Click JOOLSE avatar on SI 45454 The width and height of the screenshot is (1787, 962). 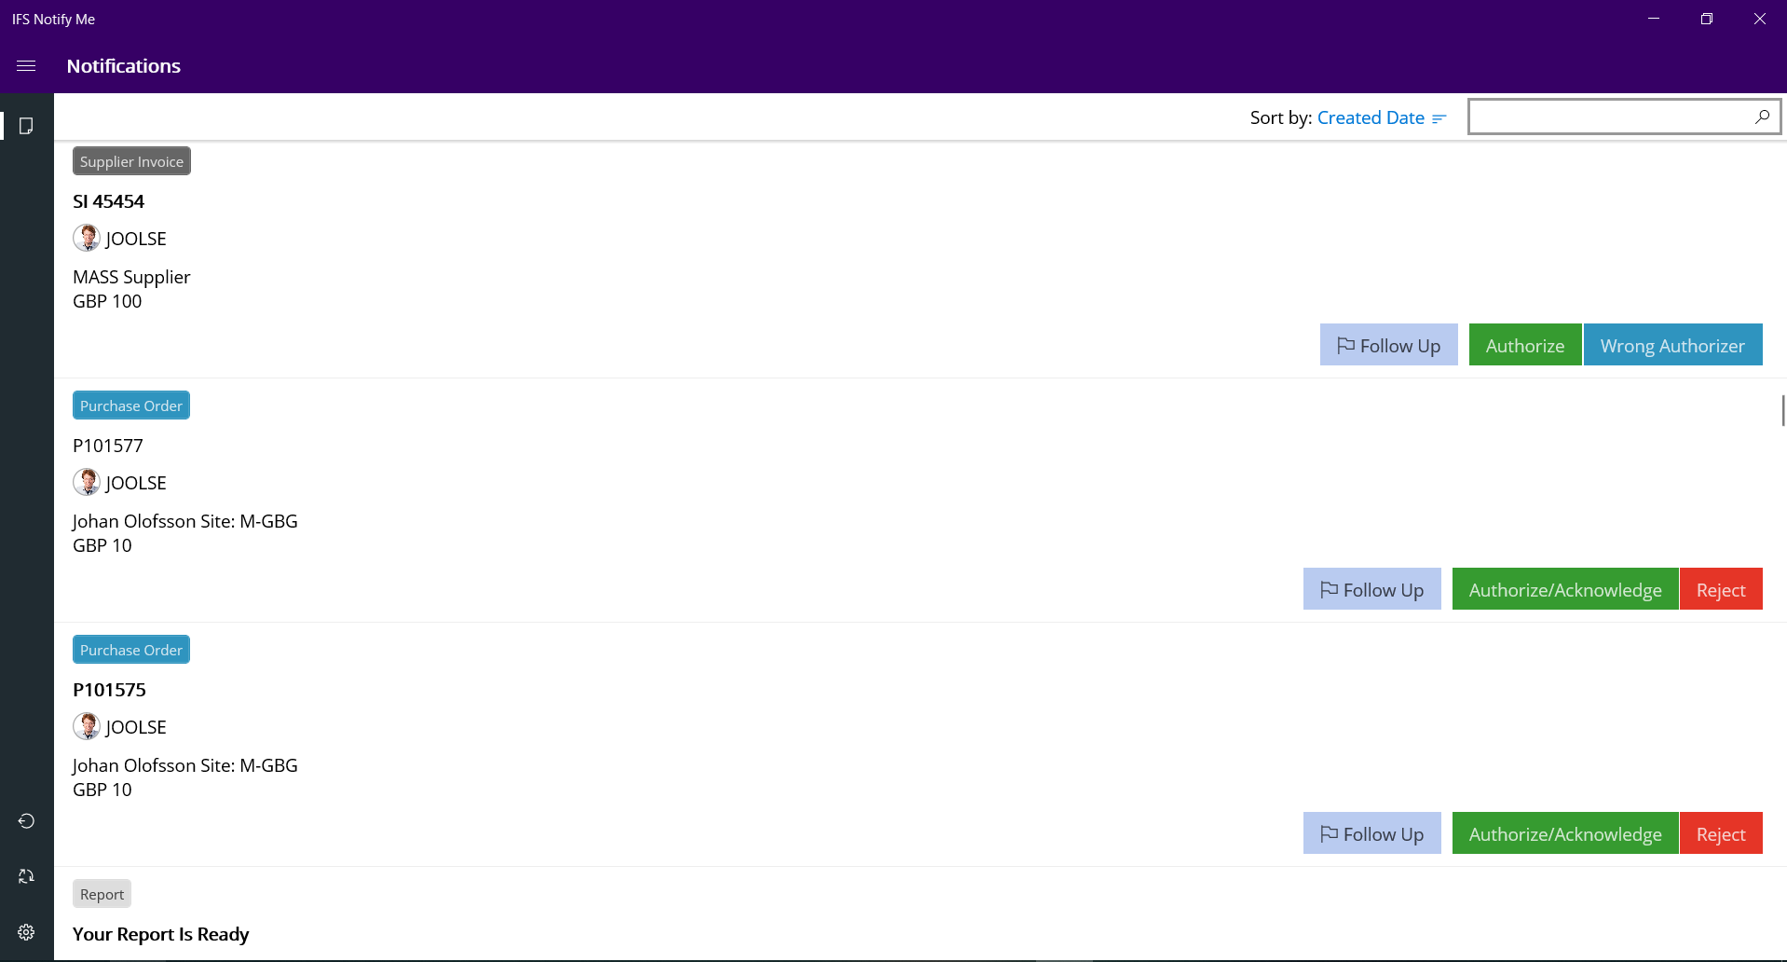coord(87,238)
